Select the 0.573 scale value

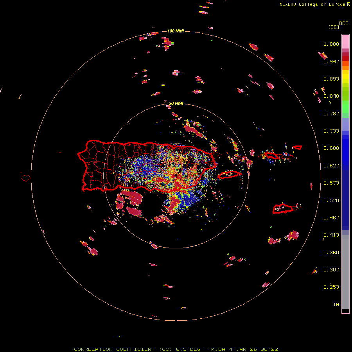coord(331,183)
